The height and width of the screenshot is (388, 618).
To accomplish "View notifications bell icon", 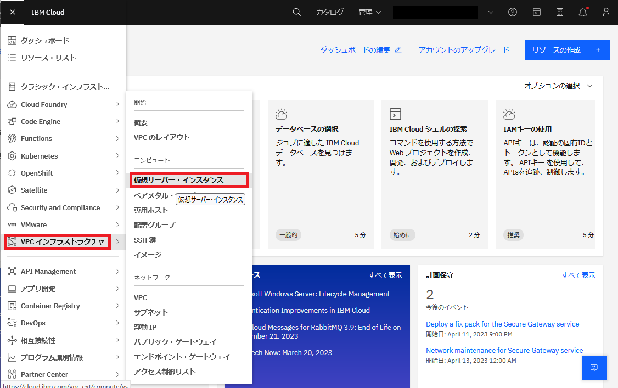I will [x=583, y=12].
